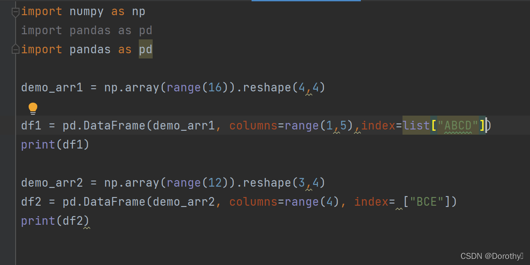The image size is (530, 265).
Task: Click the "BCE" string literal
Action: coord(427,202)
